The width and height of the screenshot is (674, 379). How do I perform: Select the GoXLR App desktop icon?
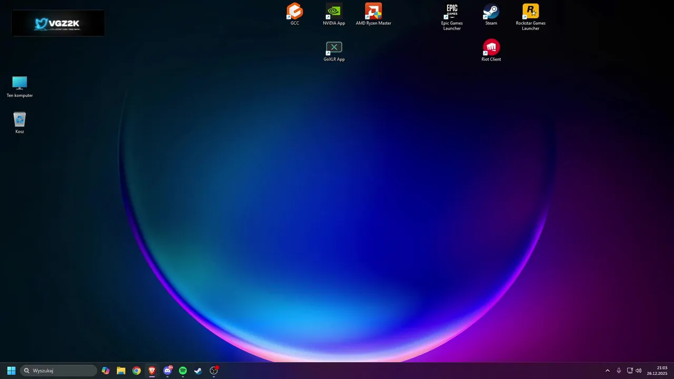[x=334, y=51]
